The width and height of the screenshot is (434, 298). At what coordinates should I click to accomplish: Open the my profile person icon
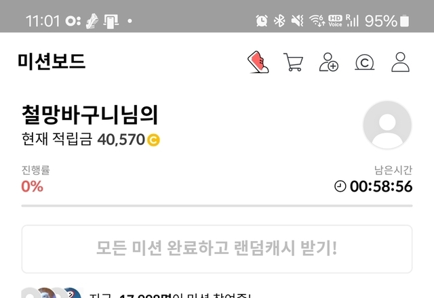point(400,62)
